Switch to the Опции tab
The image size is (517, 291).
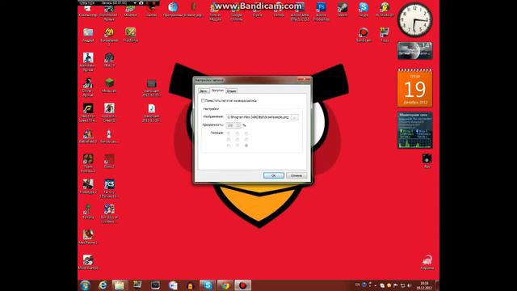click(232, 91)
